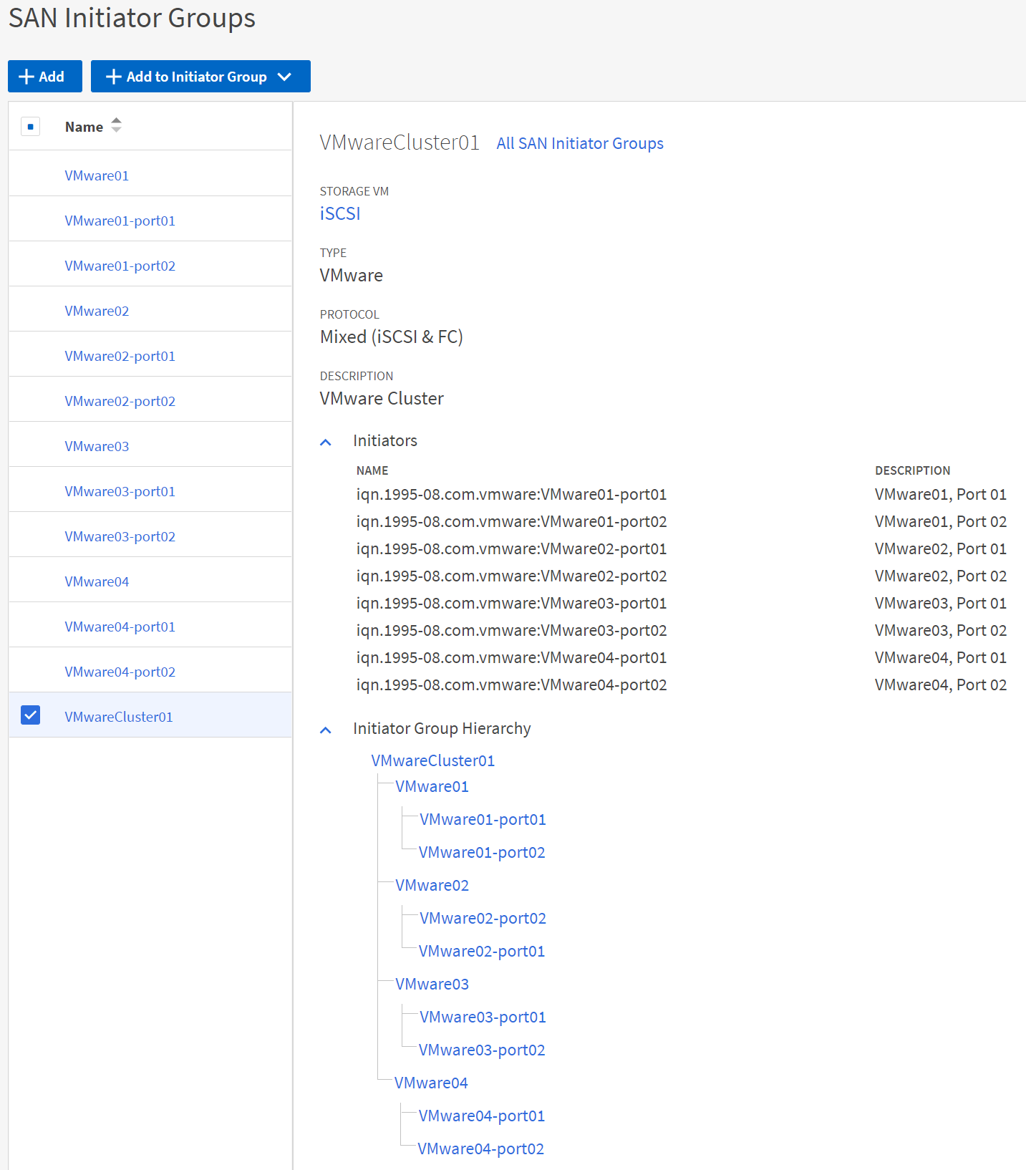Collapse the Initiators section chevron
Image resolution: width=1026 pixels, height=1170 pixels.
326,442
